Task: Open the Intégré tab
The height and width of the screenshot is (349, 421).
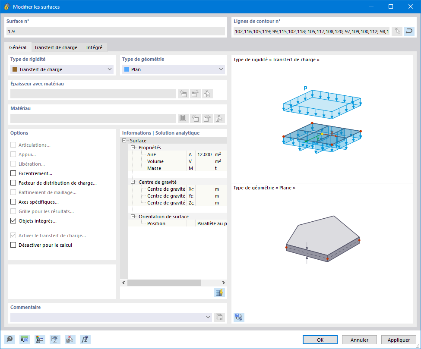Action: [94, 47]
